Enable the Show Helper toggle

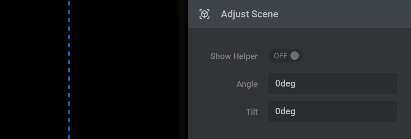pyautogui.click(x=286, y=56)
